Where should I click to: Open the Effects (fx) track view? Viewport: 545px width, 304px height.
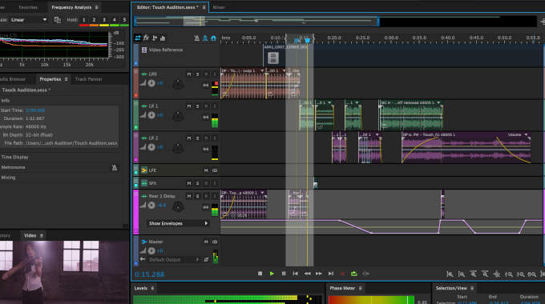147,38
